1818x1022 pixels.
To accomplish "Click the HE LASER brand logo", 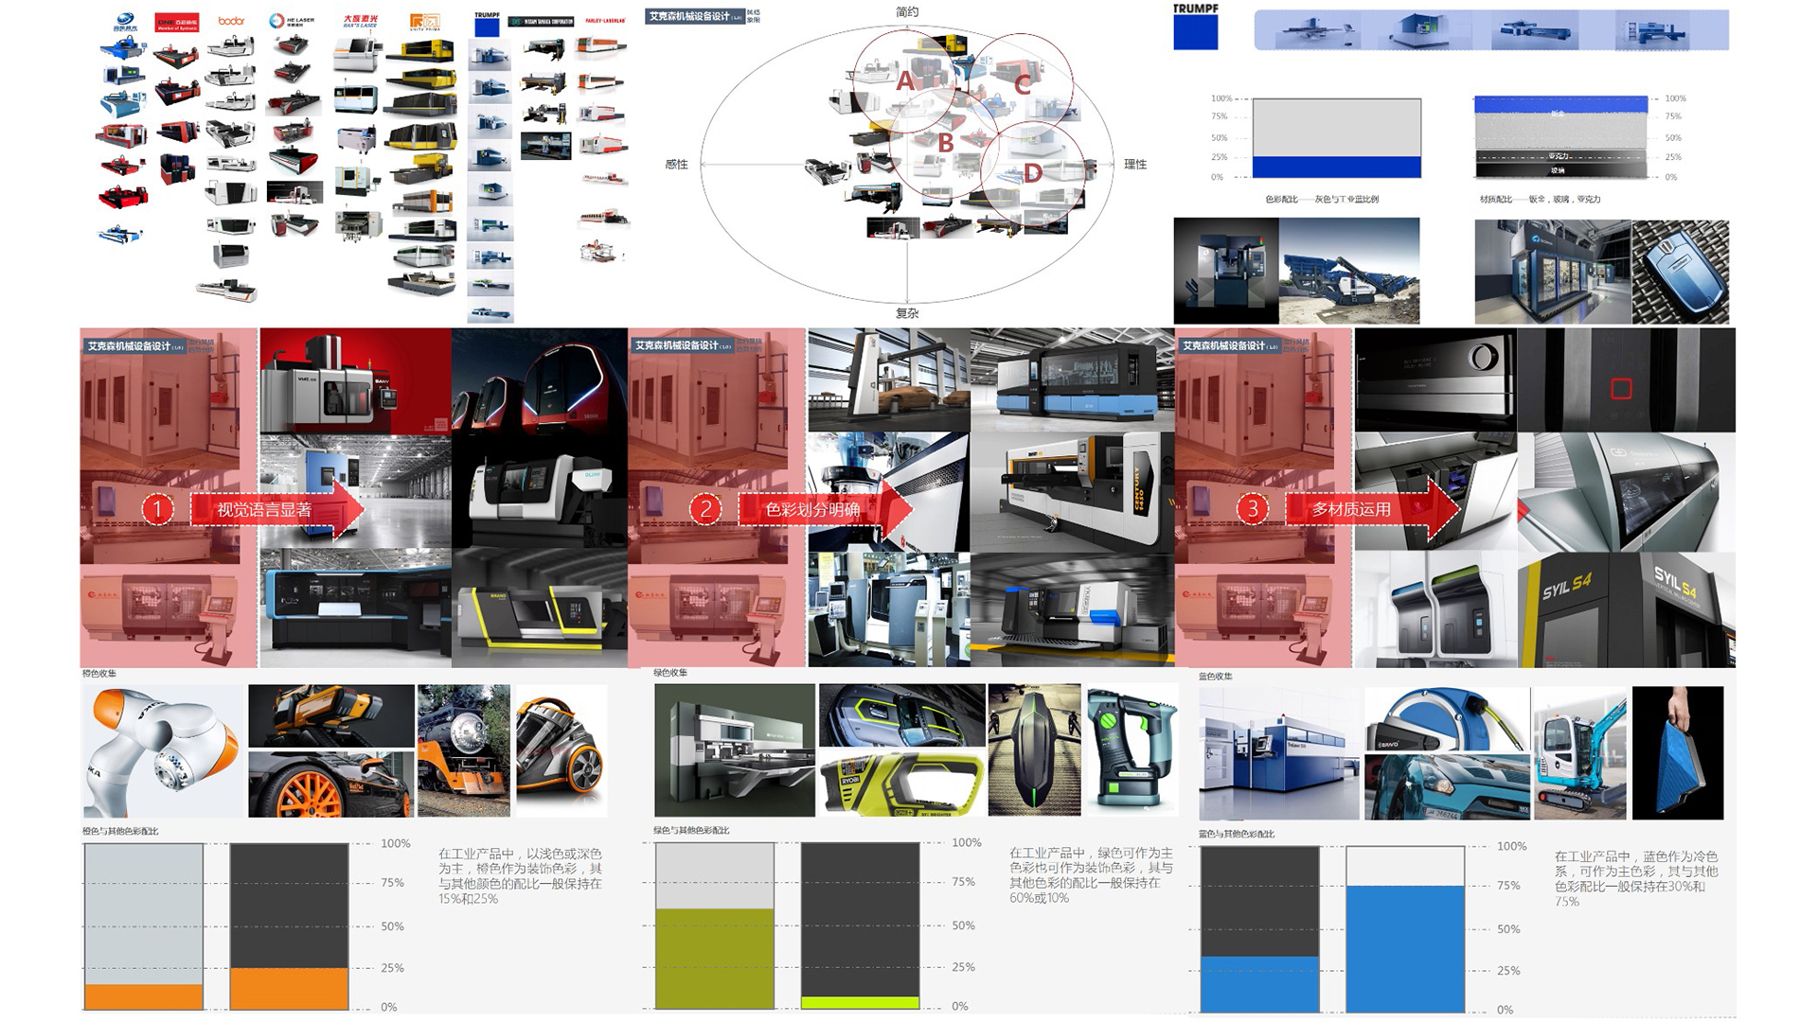I will 292,21.
